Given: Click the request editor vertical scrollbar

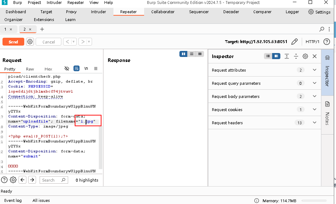Looking at the screenshot, I should click(100, 147).
